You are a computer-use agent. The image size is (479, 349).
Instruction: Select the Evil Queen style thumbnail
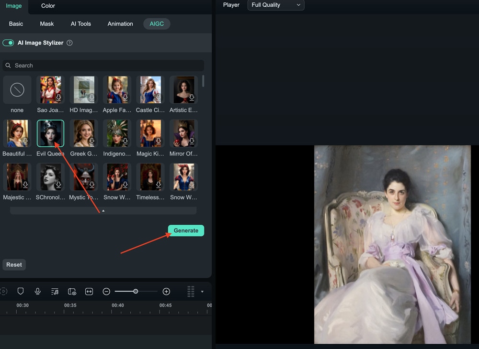click(50, 133)
